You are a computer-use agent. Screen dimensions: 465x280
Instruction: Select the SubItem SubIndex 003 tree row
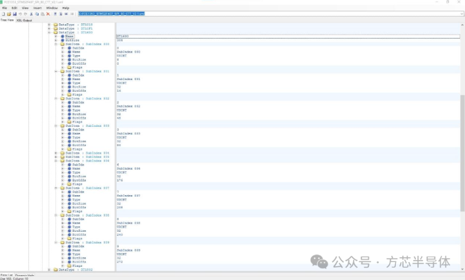pos(87,126)
